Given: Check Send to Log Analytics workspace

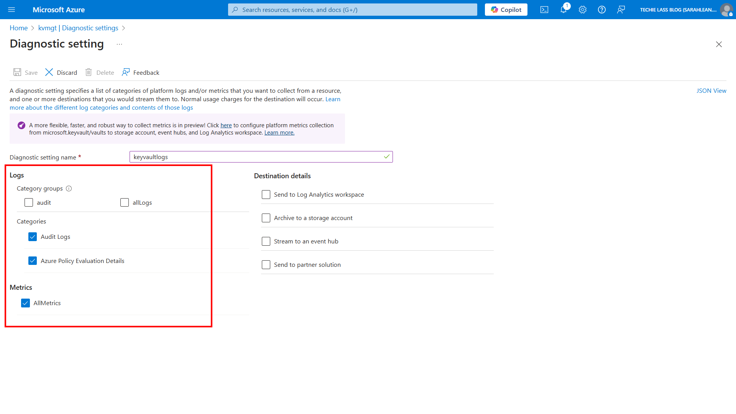Looking at the screenshot, I should pyautogui.click(x=266, y=194).
